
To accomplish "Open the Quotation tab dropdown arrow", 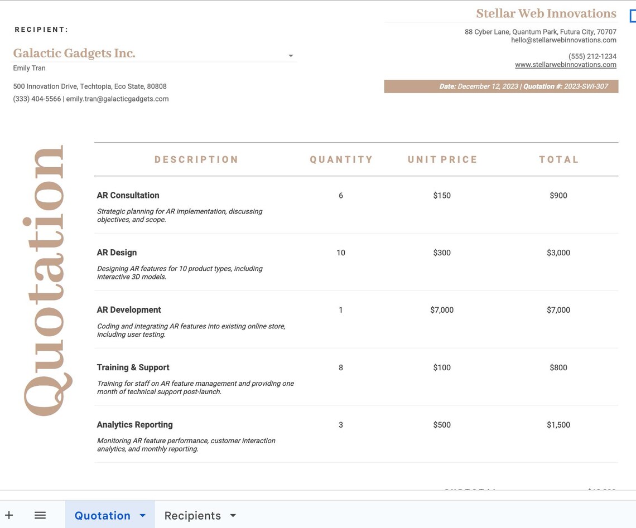I will pos(142,515).
